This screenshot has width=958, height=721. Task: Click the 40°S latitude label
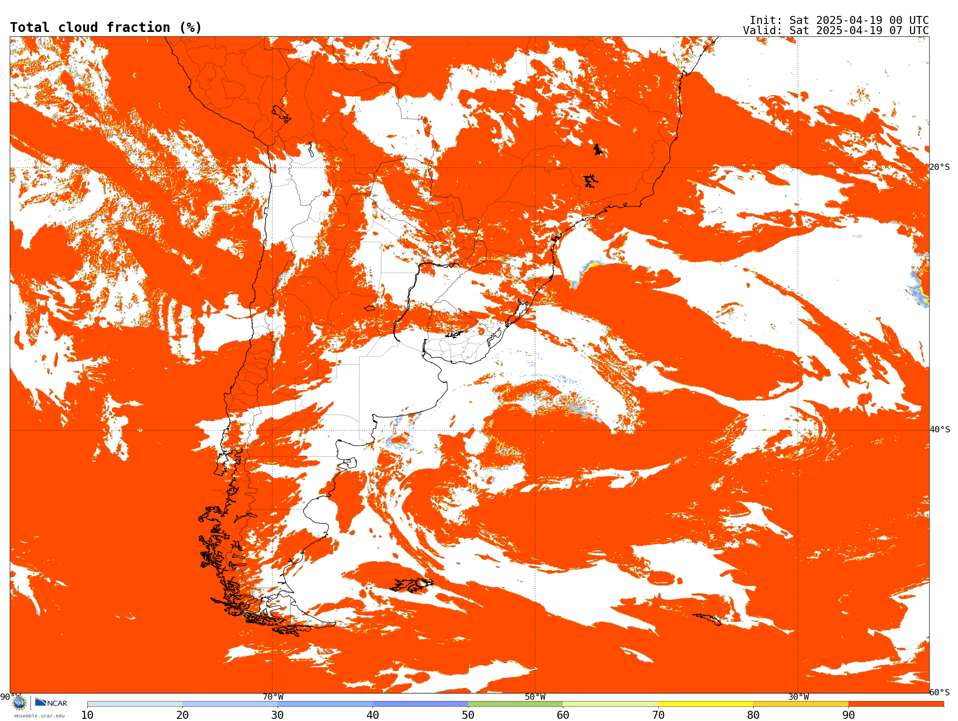click(940, 430)
